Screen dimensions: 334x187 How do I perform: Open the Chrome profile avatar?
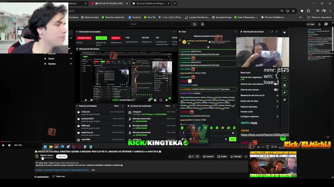[x=324, y=11]
